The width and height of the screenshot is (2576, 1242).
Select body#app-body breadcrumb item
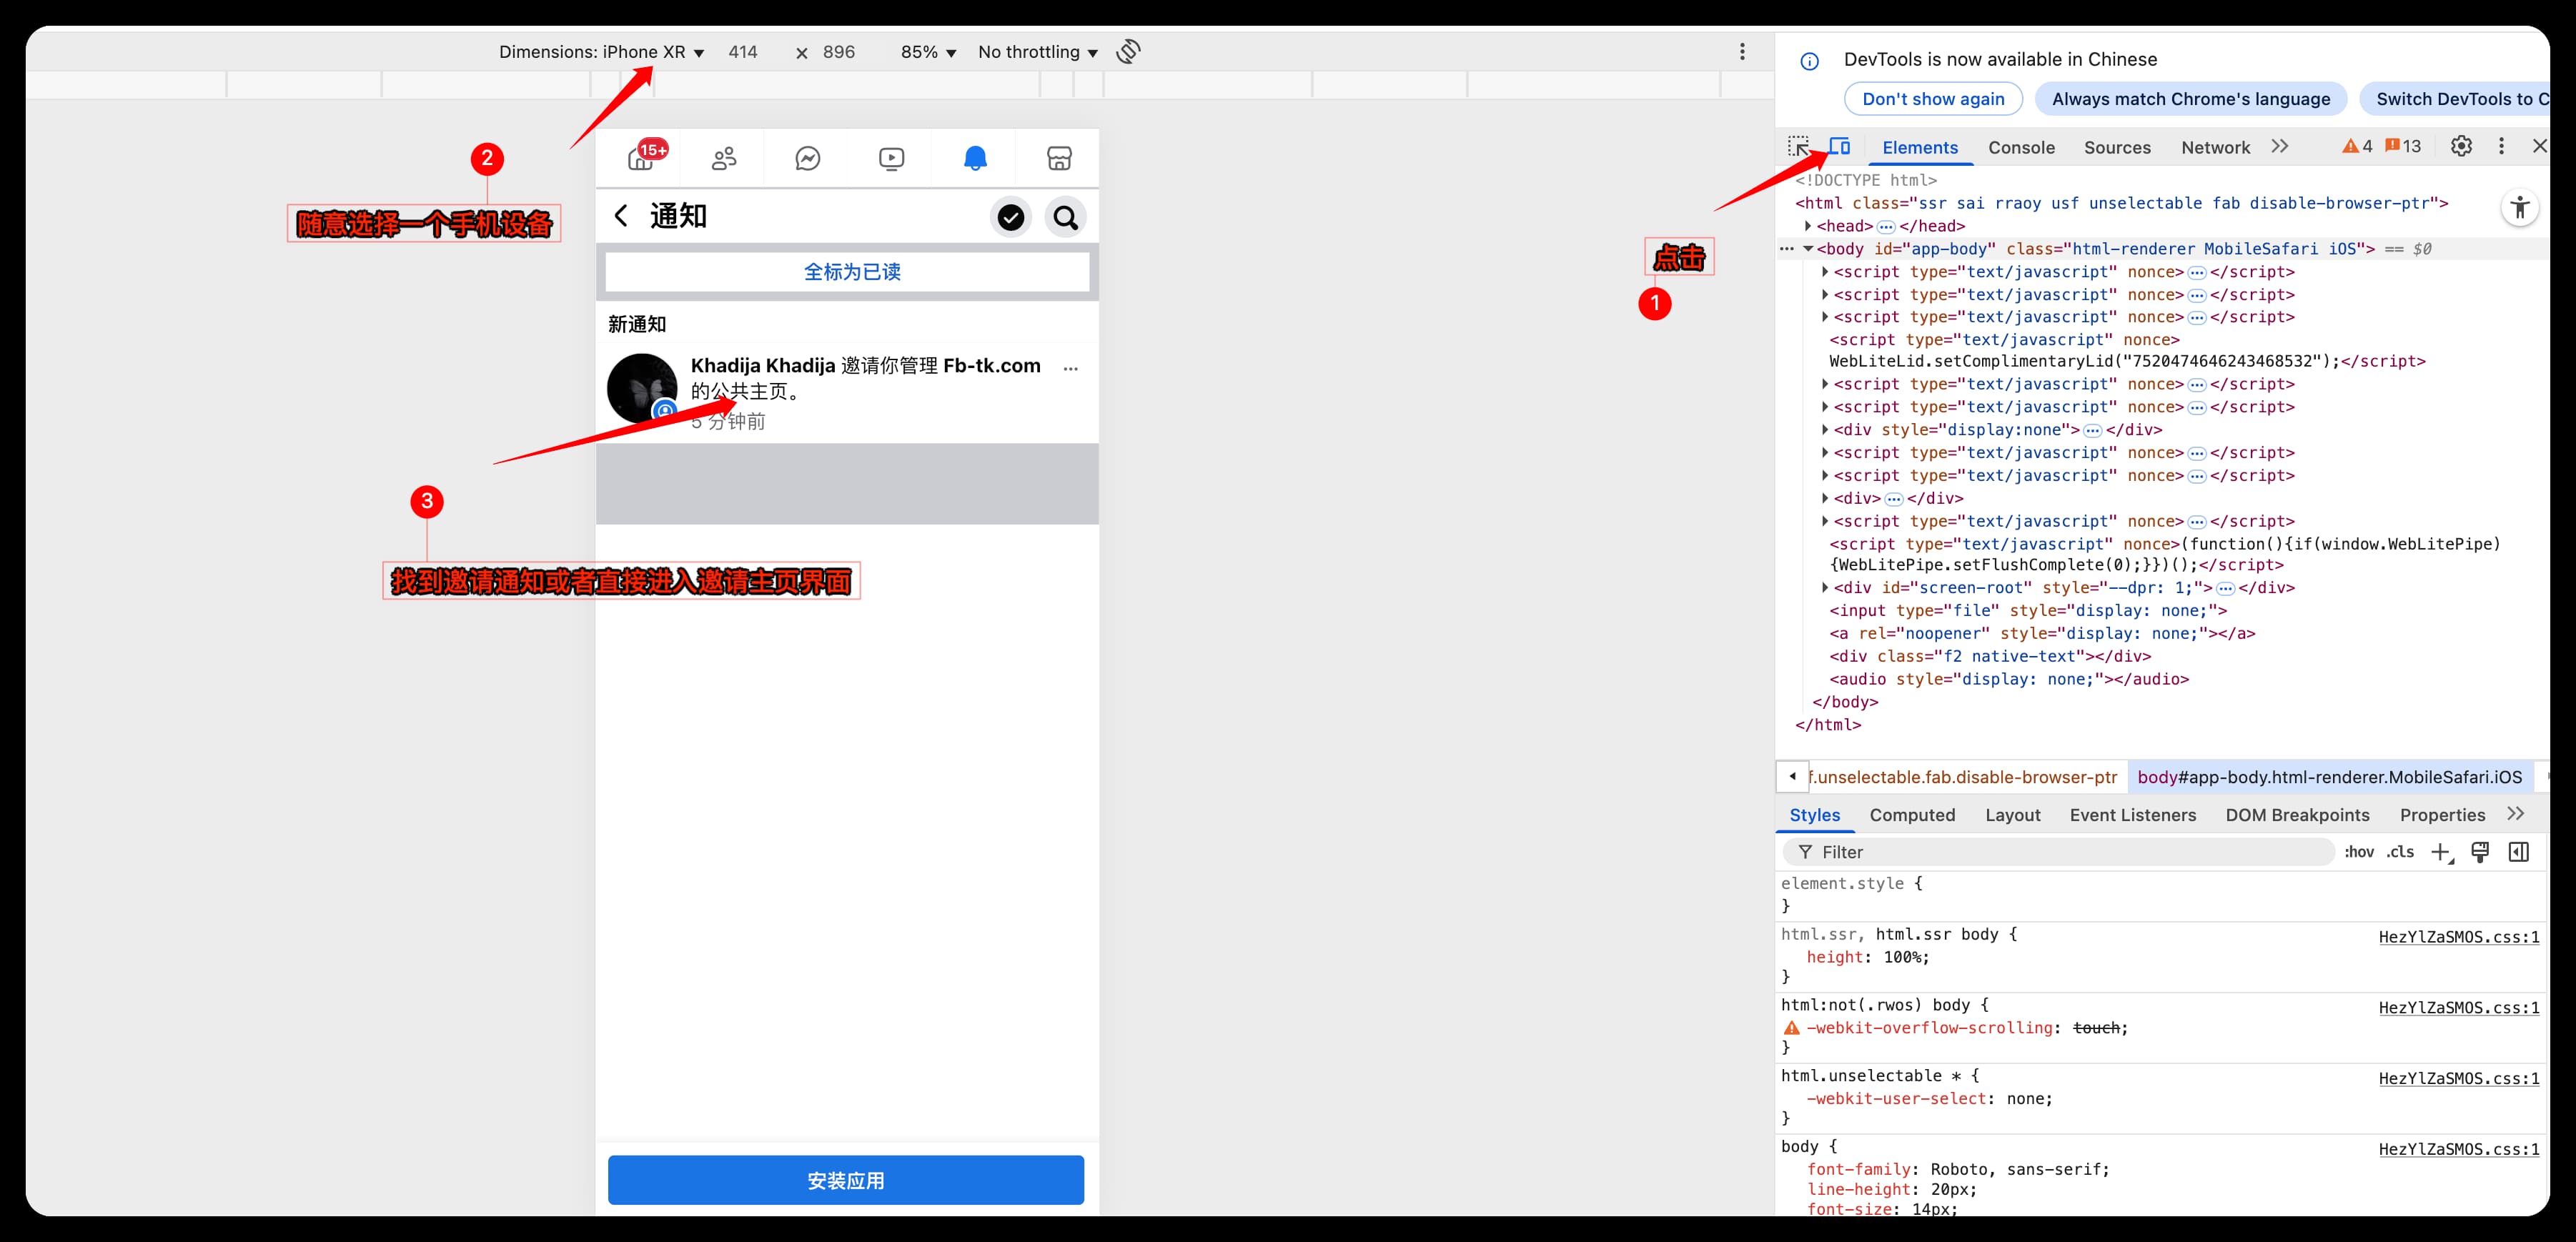pos(2329,777)
